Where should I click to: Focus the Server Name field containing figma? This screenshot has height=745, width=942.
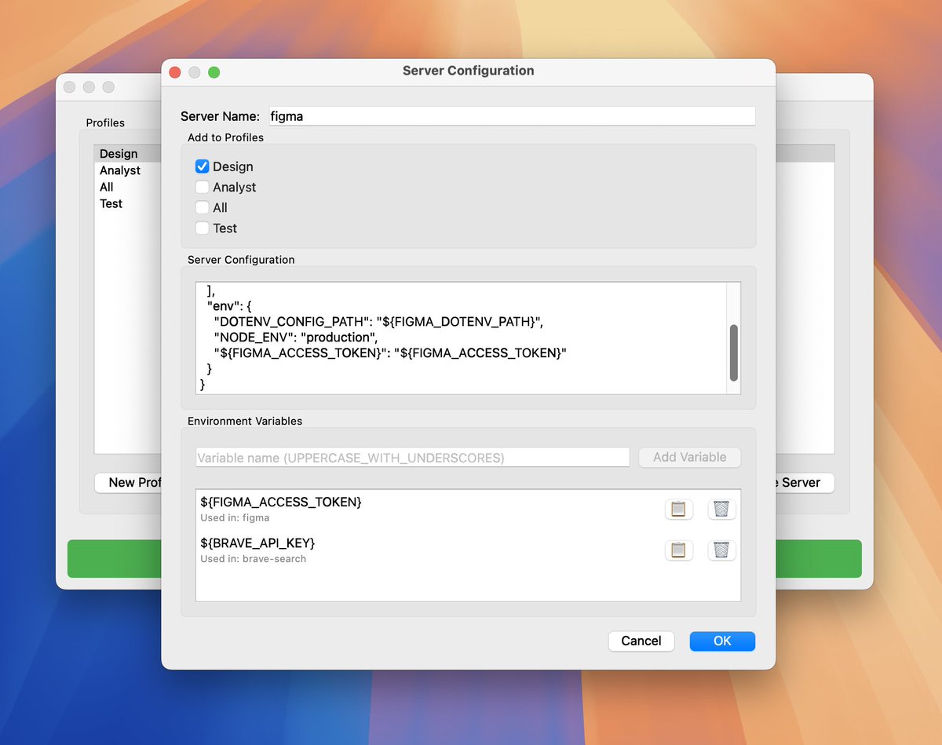click(x=512, y=116)
